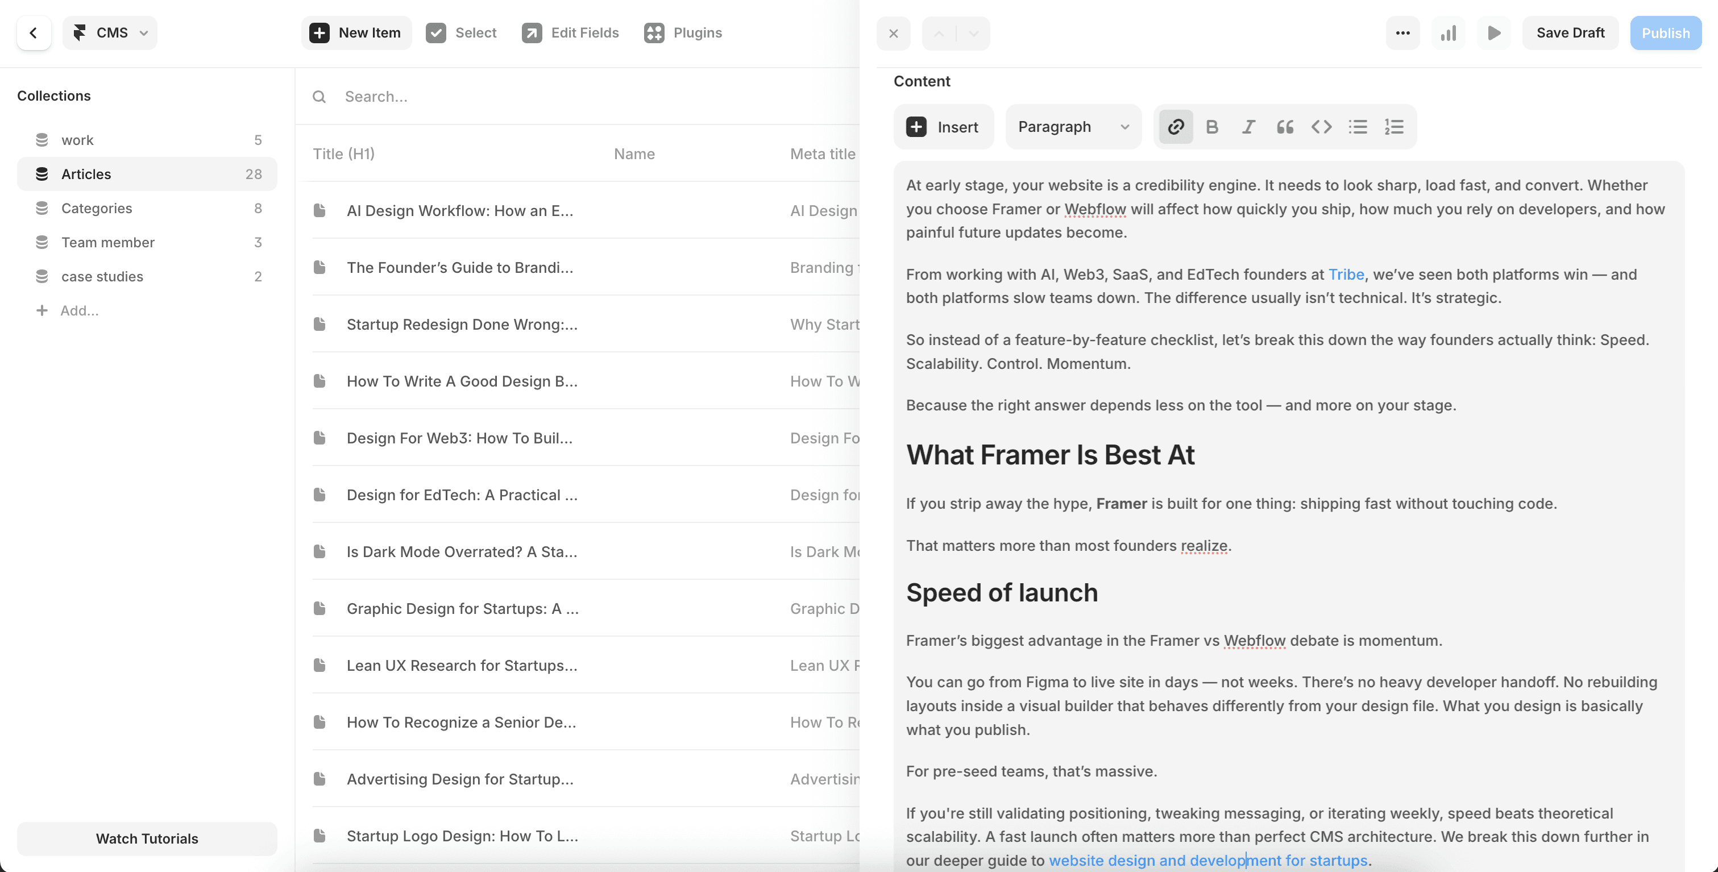Enable Select mode in the toolbar
The image size is (1718, 872).
coord(461,32)
